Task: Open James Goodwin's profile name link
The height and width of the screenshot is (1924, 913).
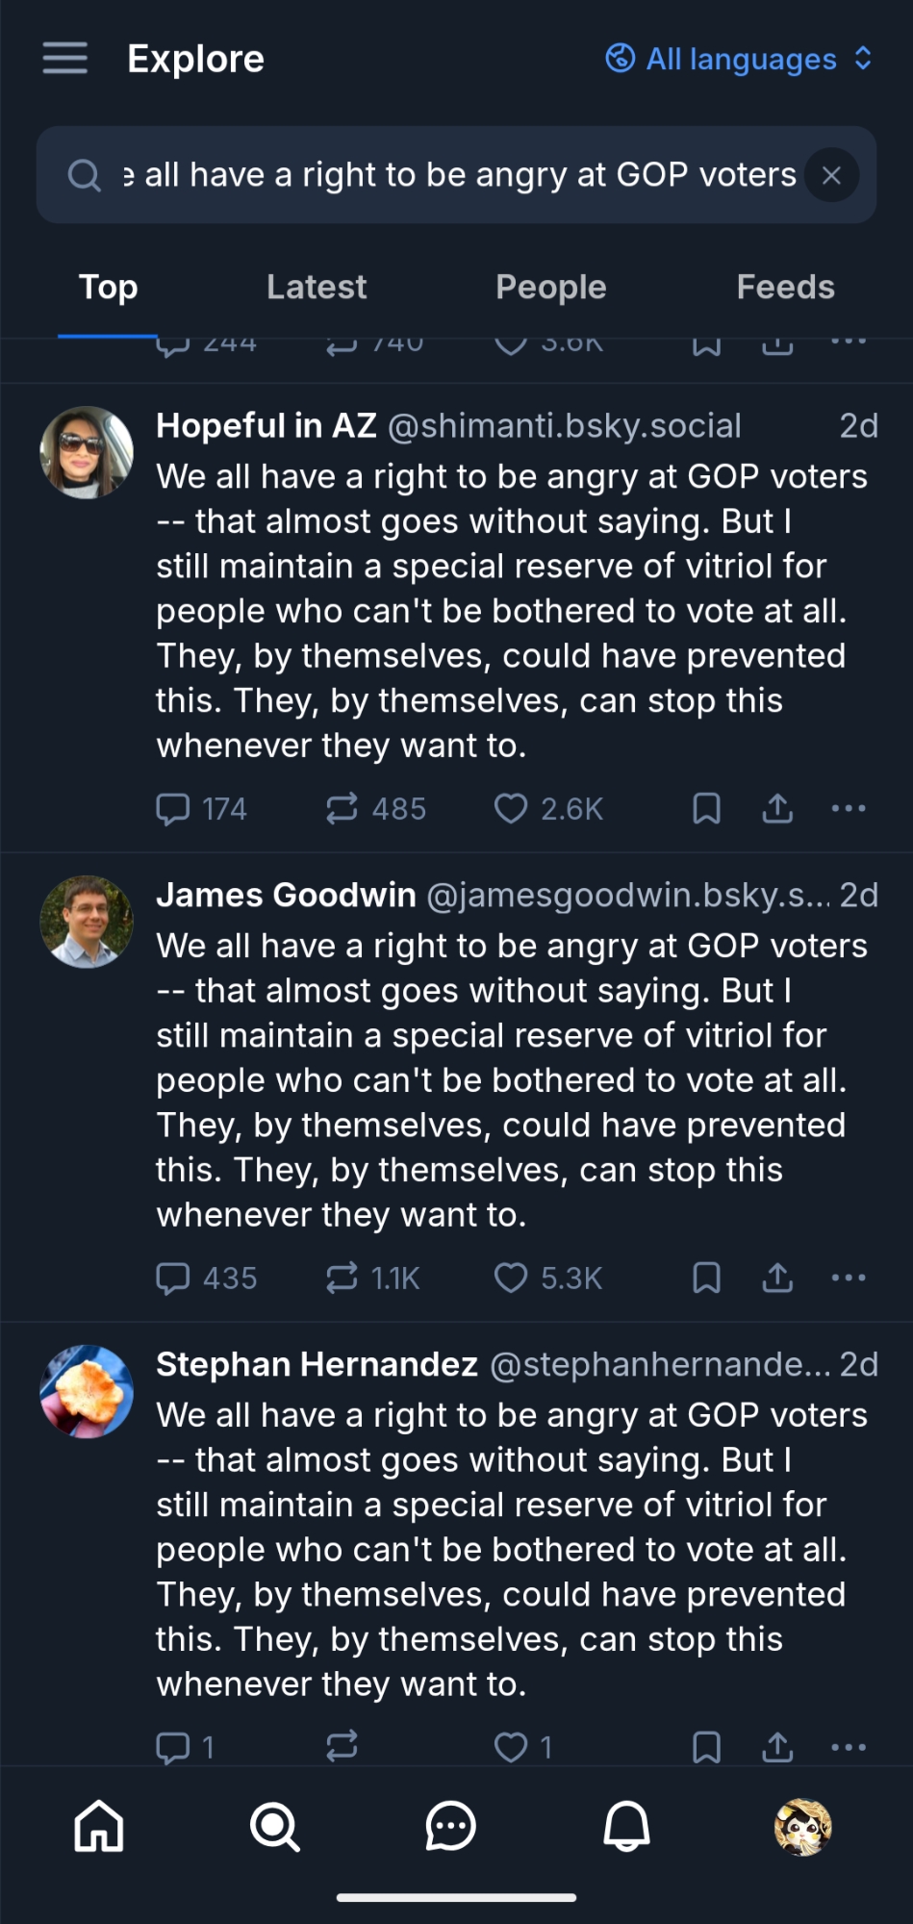Action: coord(286,896)
